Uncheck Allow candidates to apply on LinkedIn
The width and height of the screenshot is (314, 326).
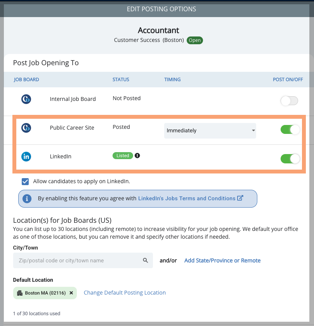[25, 181]
